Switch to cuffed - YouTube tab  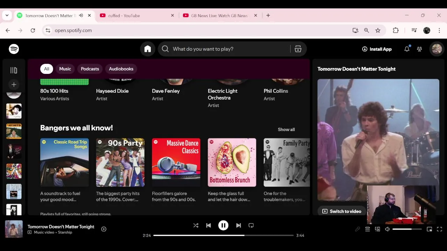(x=137, y=16)
